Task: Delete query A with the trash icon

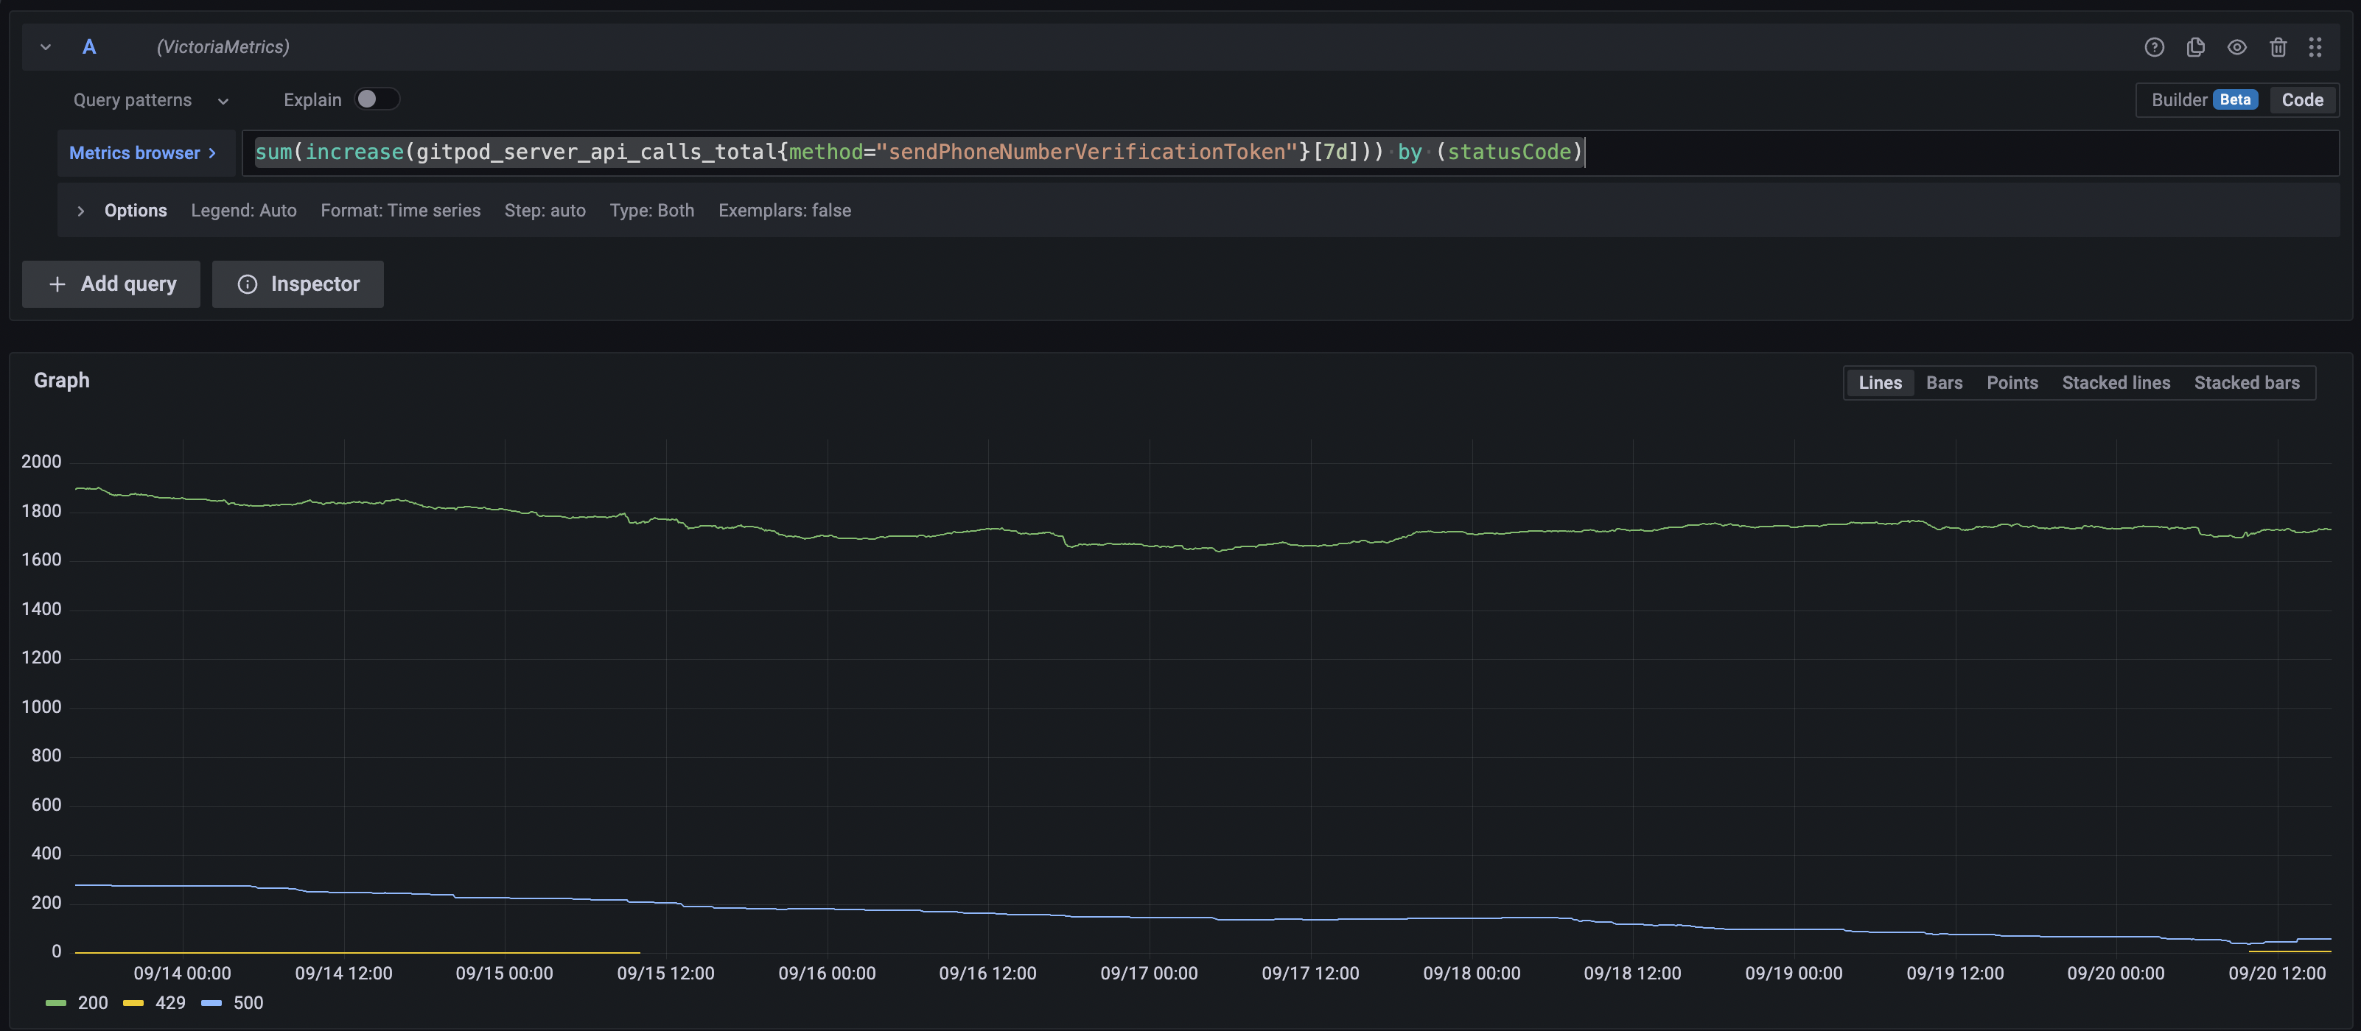Action: tap(2278, 46)
